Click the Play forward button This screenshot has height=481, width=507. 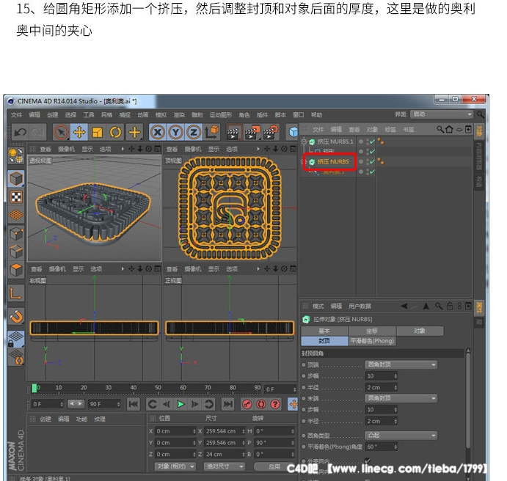pyautogui.click(x=180, y=404)
